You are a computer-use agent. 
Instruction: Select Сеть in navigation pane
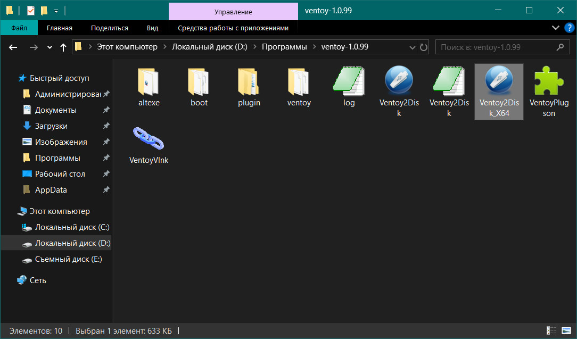pos(31,280)
